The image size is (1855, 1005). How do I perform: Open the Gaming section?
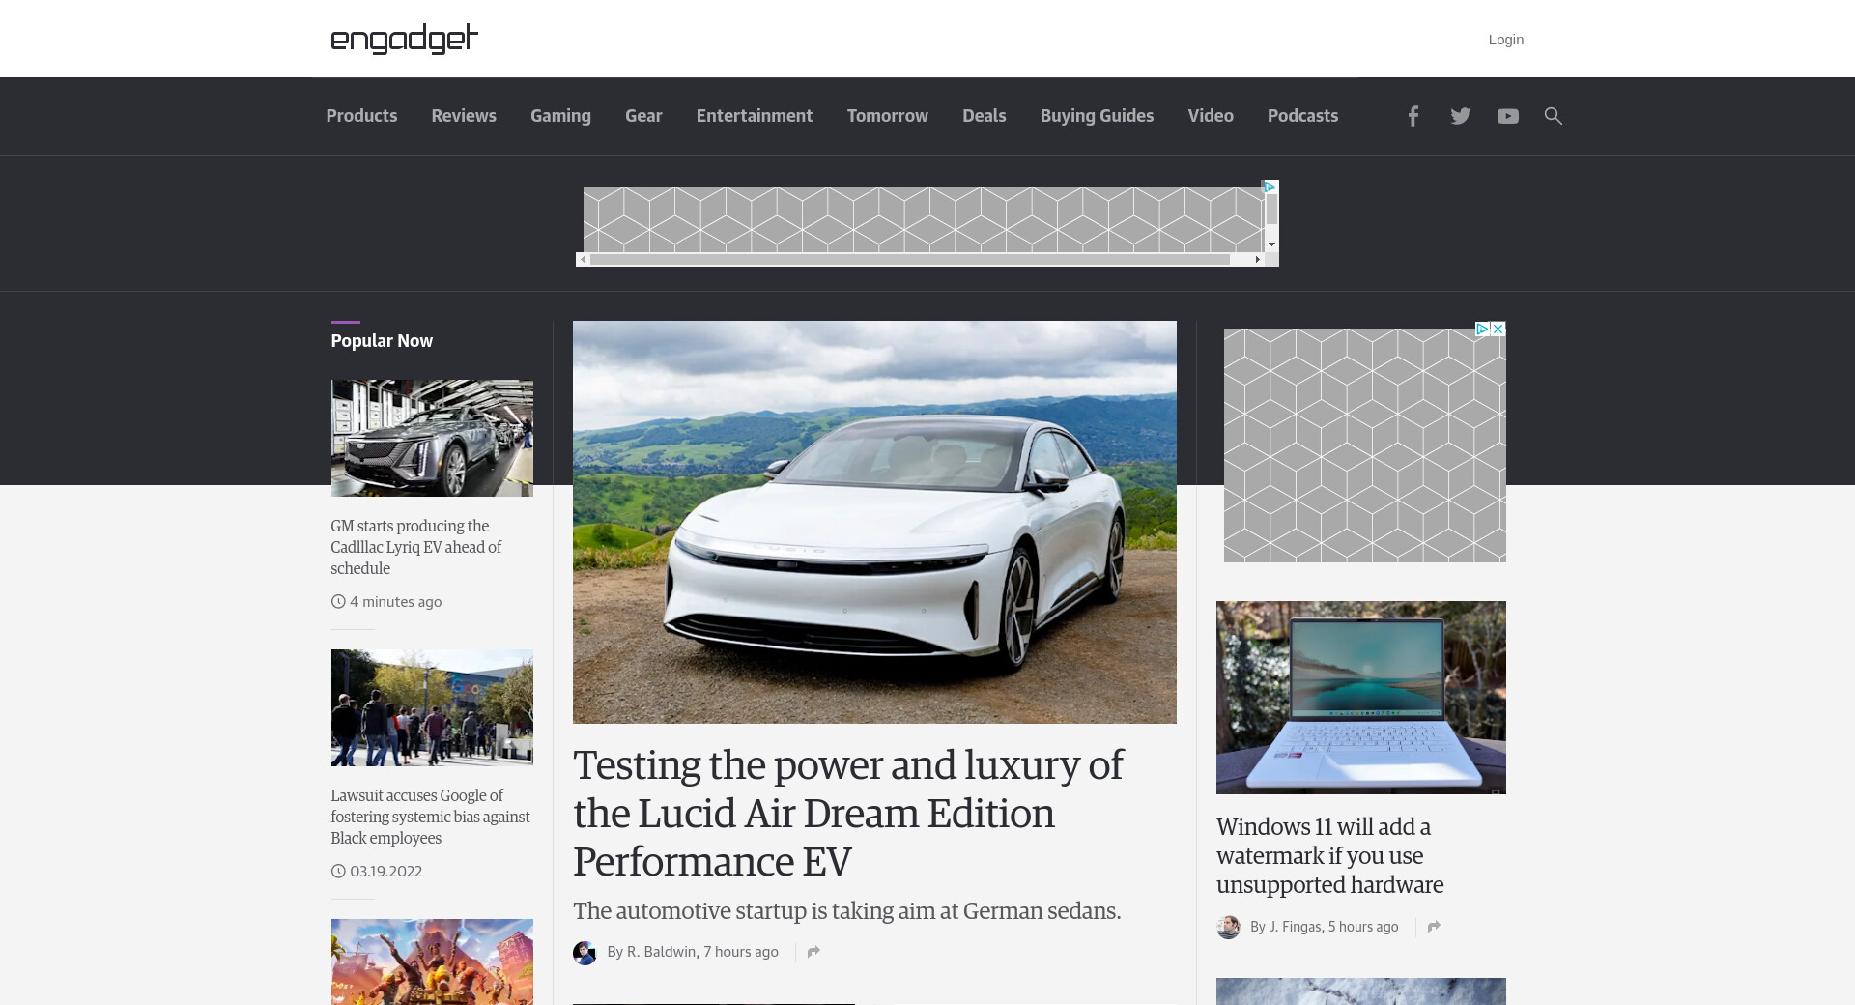tap(560, 116)
